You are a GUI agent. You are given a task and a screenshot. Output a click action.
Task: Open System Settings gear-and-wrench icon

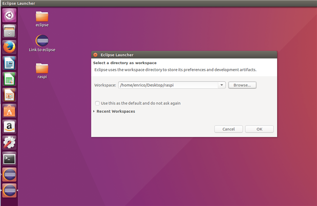coord(9,142)
